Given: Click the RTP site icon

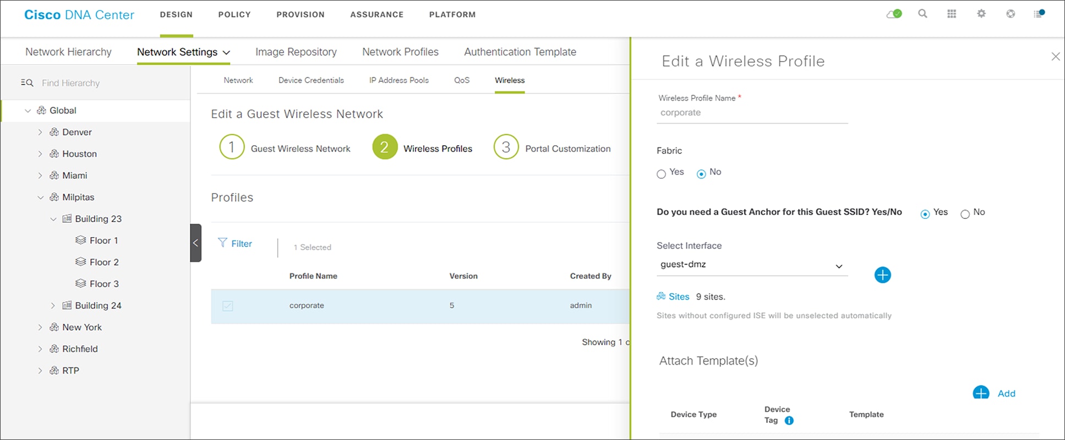Looking at the screenshot, I should click(x=54, y=370).
